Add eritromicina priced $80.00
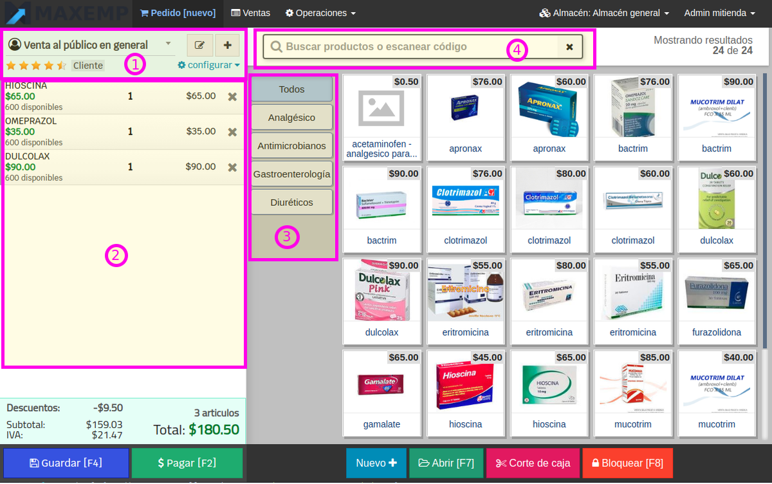The image size is (772, 484). (549, 302)
